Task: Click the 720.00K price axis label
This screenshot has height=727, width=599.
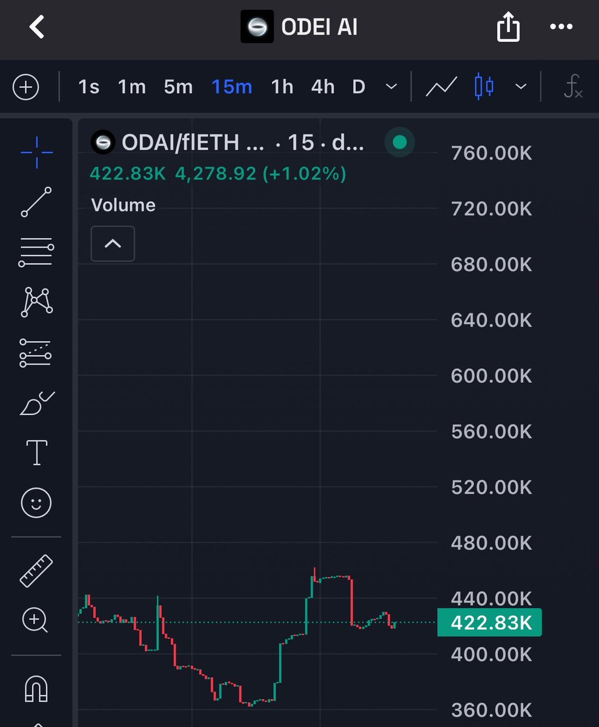Action: (x=492, y=209)
